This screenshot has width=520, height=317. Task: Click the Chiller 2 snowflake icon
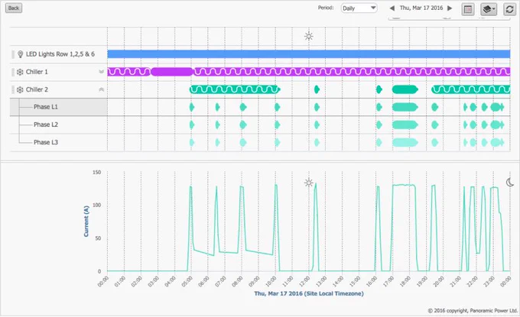20,90
